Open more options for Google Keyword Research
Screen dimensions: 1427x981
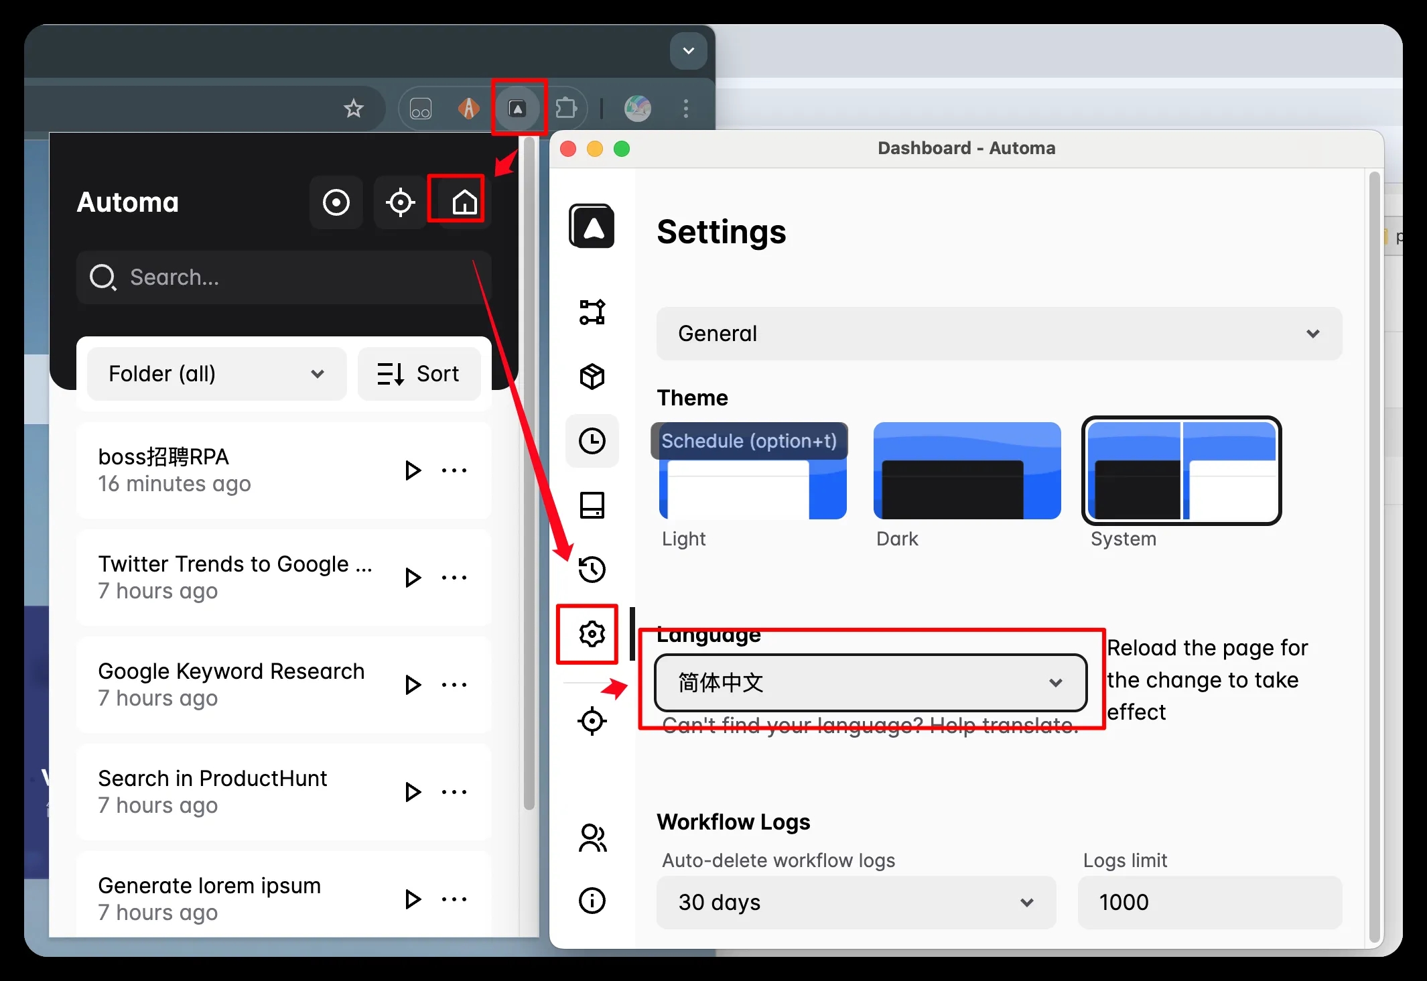[454, 685]
